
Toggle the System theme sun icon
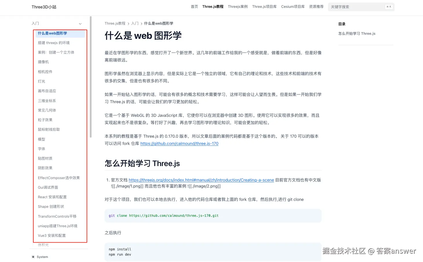pos(33,257)
